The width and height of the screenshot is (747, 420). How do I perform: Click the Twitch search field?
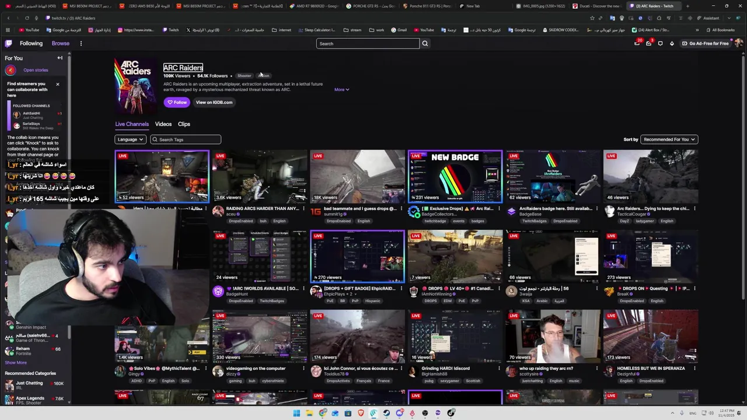tap(368, 43)
